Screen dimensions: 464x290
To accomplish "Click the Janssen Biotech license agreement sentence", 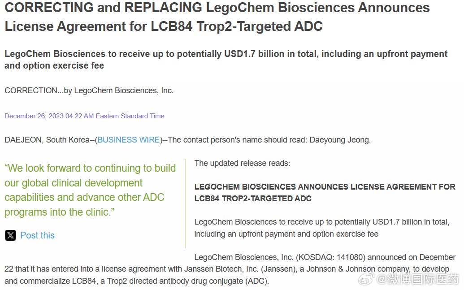I will (x=227, y=269).
